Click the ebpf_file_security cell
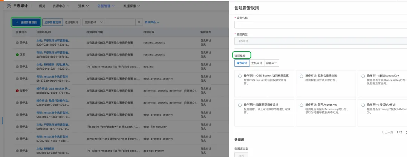The image size is (407, 157). [x=155, y=127]
